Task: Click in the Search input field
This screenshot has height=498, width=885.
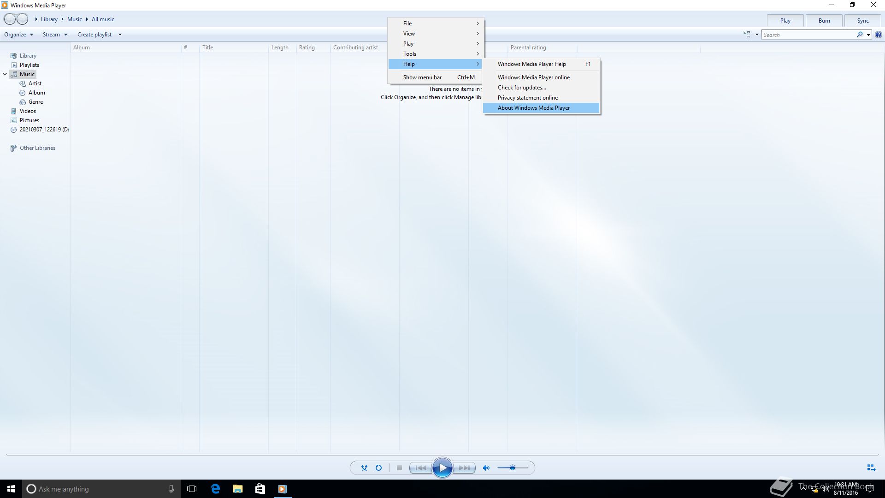Action: (809, 35)
